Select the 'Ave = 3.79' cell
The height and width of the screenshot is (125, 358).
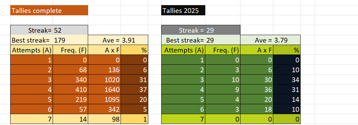click(x=270, y=40)
